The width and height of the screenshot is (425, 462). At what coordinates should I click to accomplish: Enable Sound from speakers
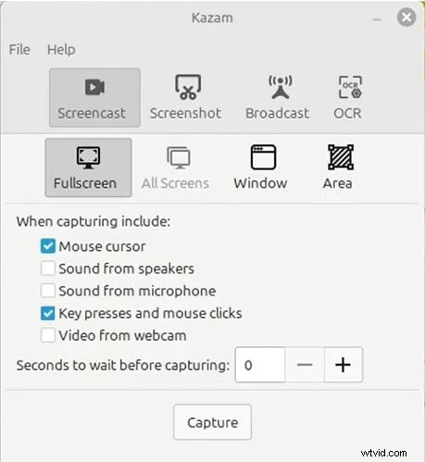(48, 268)
